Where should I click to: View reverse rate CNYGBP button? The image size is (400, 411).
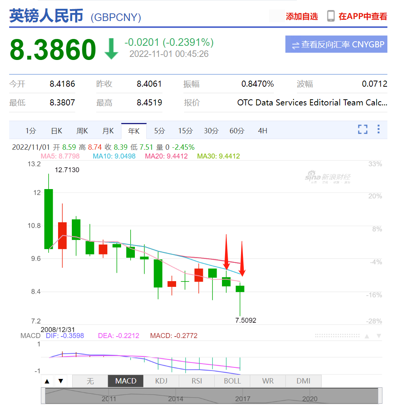tap(336, 44)
